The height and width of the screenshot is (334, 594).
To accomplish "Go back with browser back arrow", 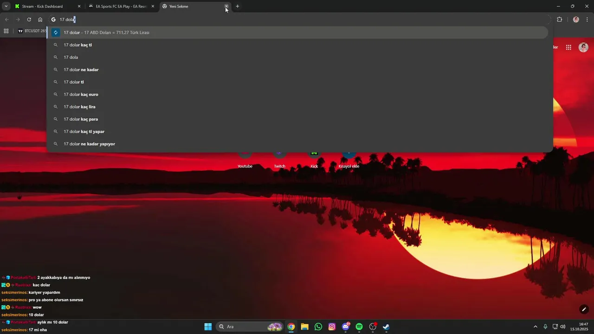I will pos(6,19).
